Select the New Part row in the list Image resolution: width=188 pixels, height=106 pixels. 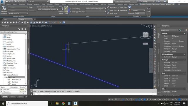[x=13, y=90]
